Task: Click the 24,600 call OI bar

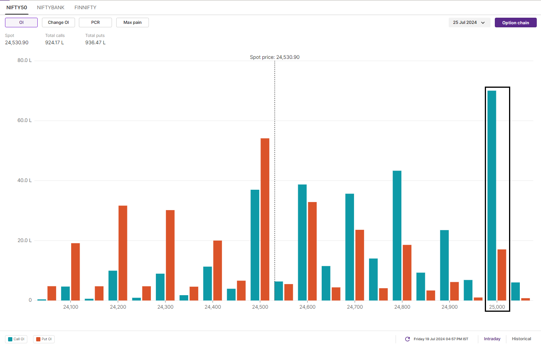Action: (302, 242)
